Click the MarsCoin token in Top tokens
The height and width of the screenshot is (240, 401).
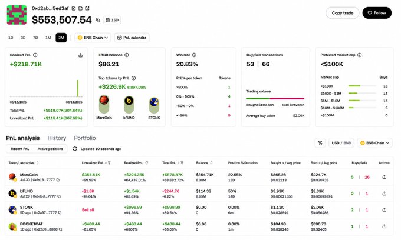(104, 107)
